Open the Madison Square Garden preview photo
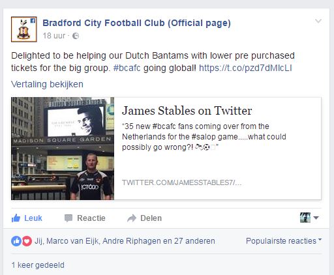 pyautogui.click(x=63, y=149)
